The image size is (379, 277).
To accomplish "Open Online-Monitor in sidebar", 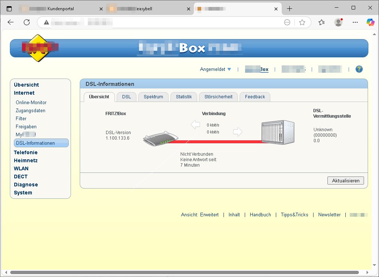I will (31, 103).
